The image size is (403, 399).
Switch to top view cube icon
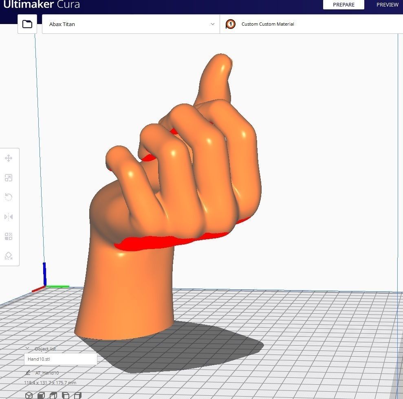pos(53,395)
